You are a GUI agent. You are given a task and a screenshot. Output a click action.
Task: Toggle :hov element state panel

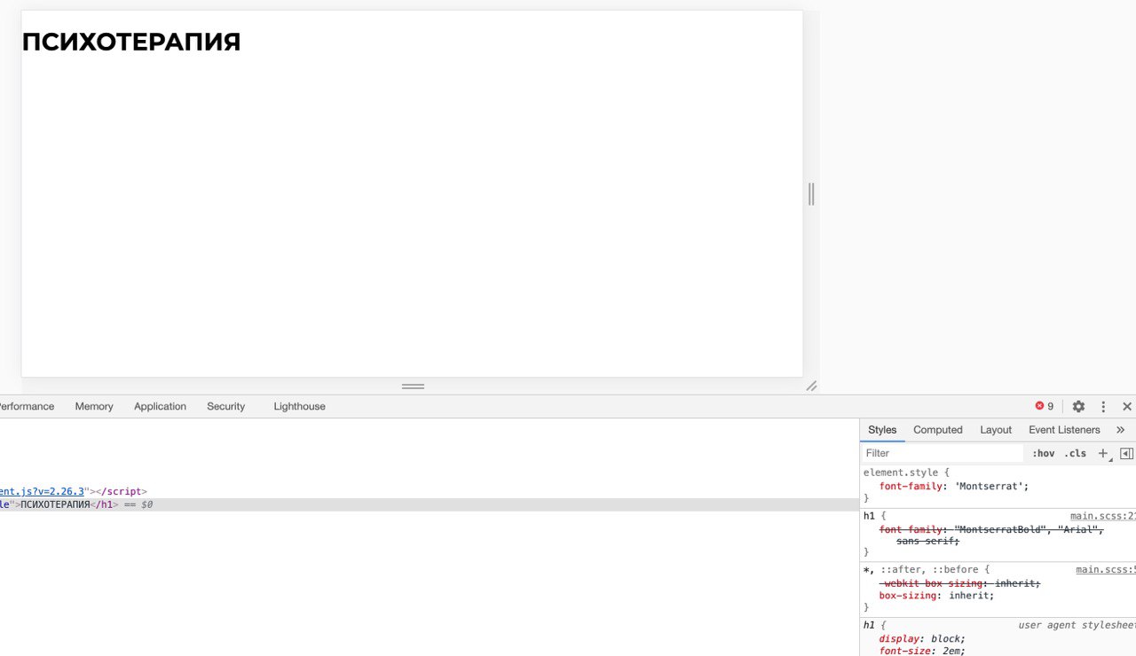coord(1044,453)
